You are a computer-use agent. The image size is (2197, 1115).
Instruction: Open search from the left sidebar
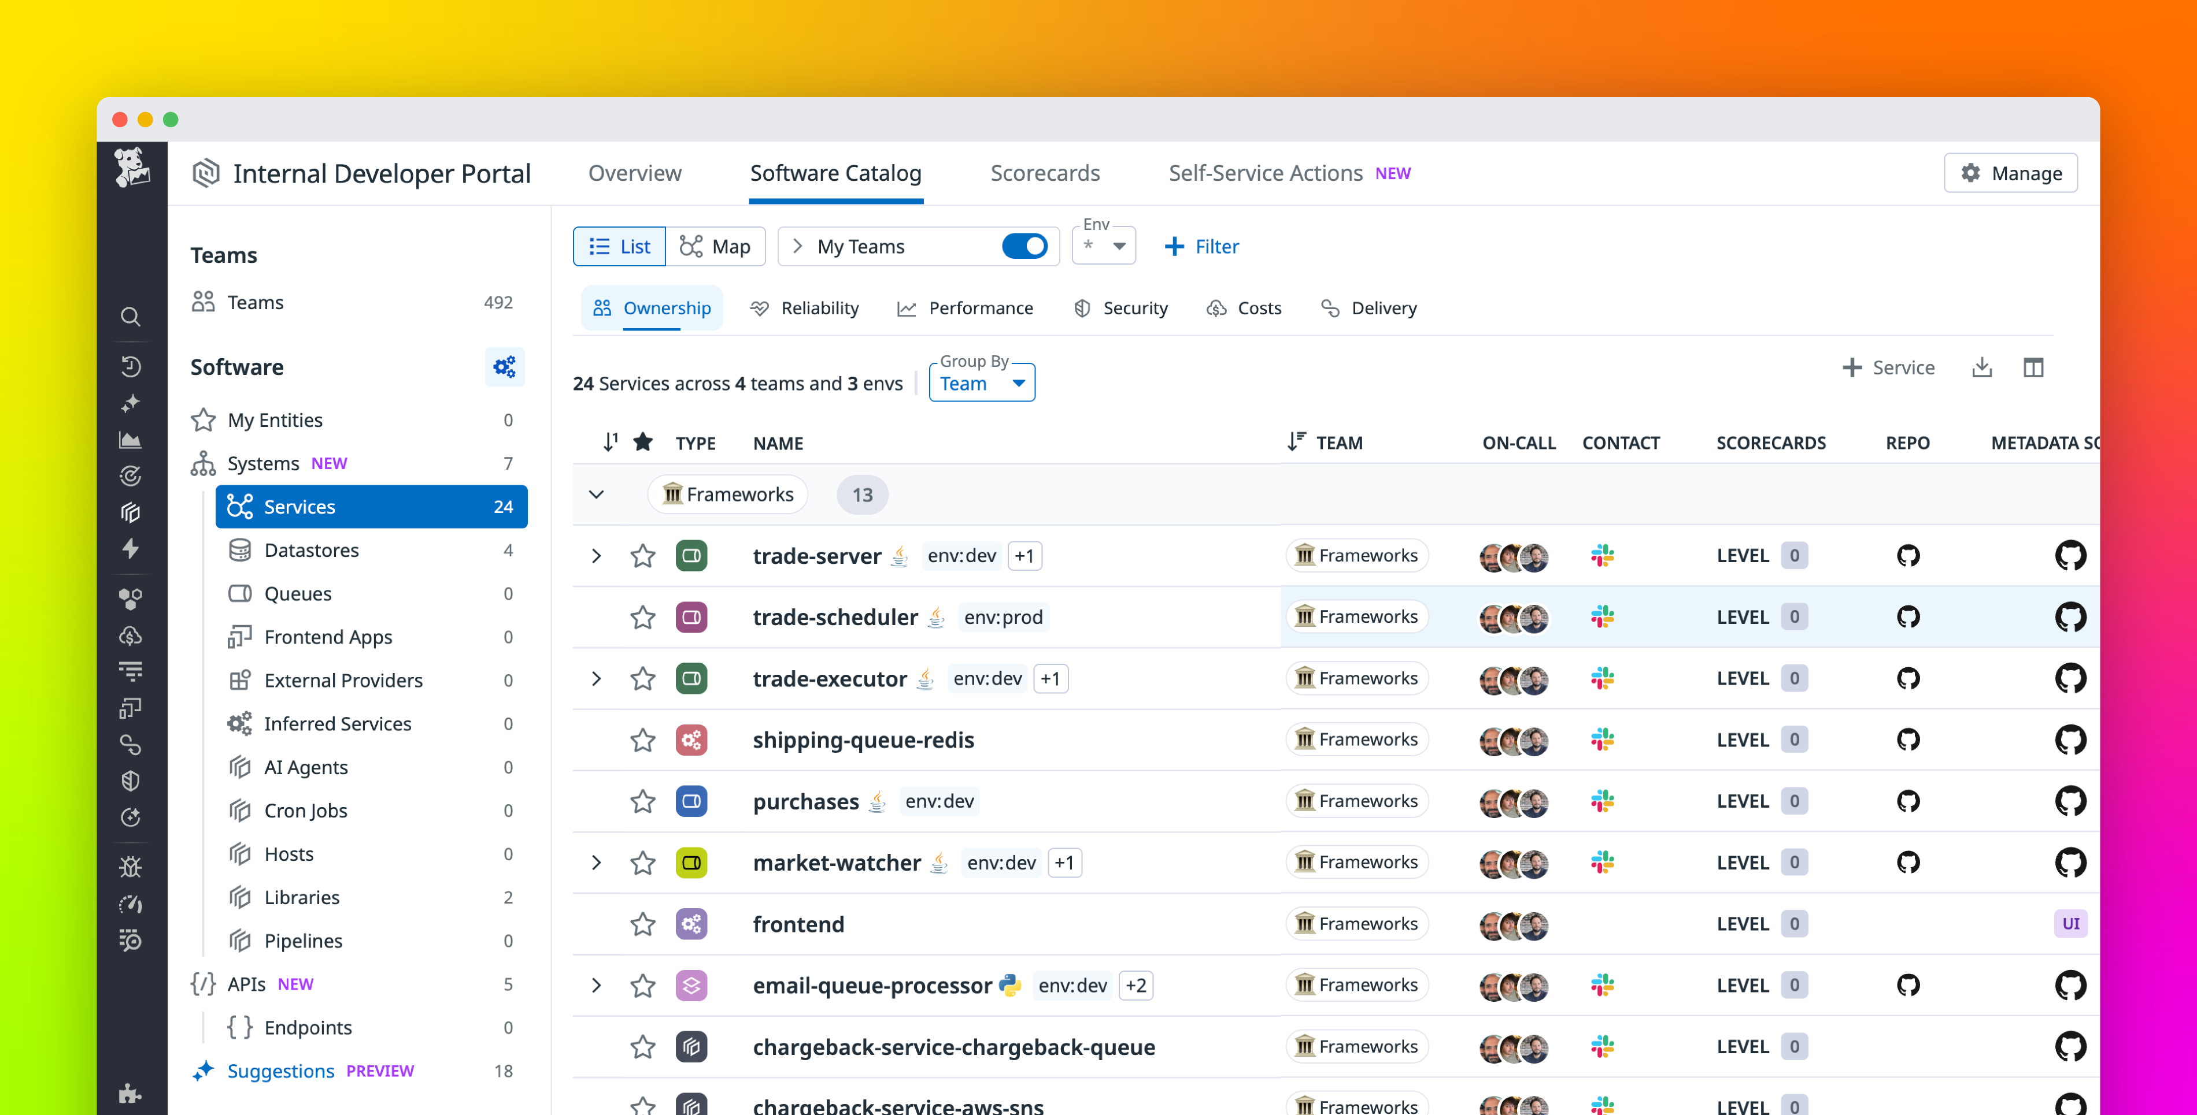pos(131,315)
